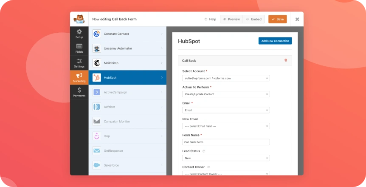Click the Salesforce logo icon
Screen dimensions: 366x187
[x=97, y=165]
